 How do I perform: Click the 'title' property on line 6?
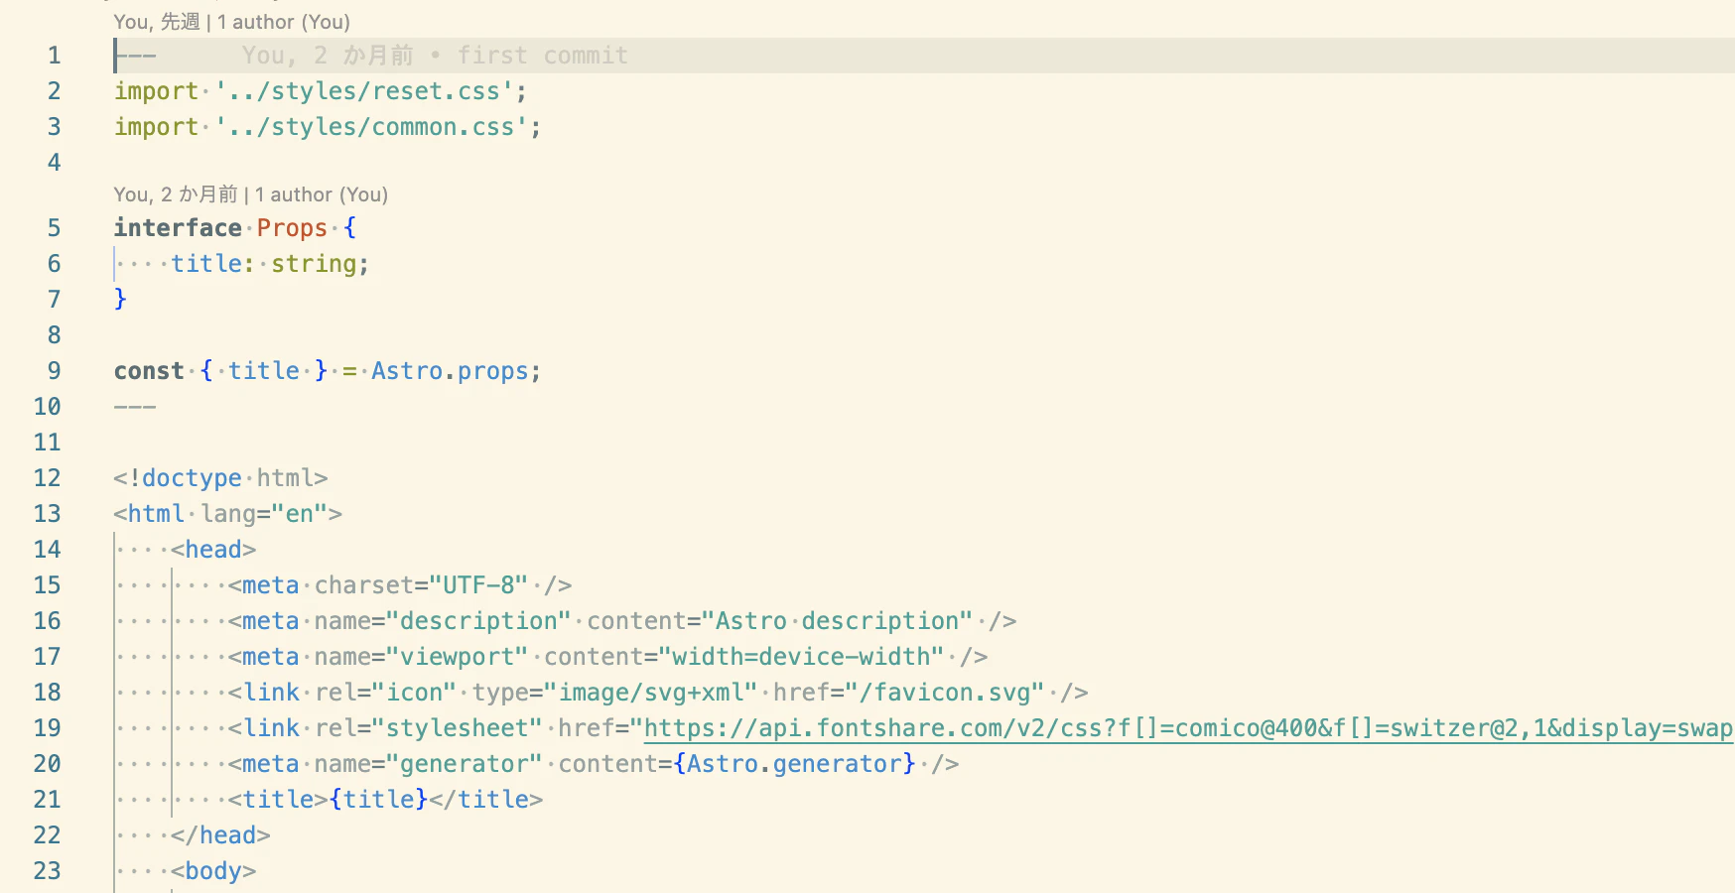[x=206, y=264]
